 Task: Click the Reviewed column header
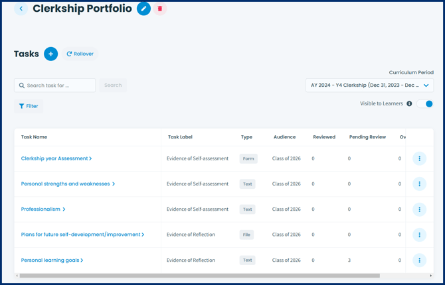pyautogui.click(x=324, y=137)
